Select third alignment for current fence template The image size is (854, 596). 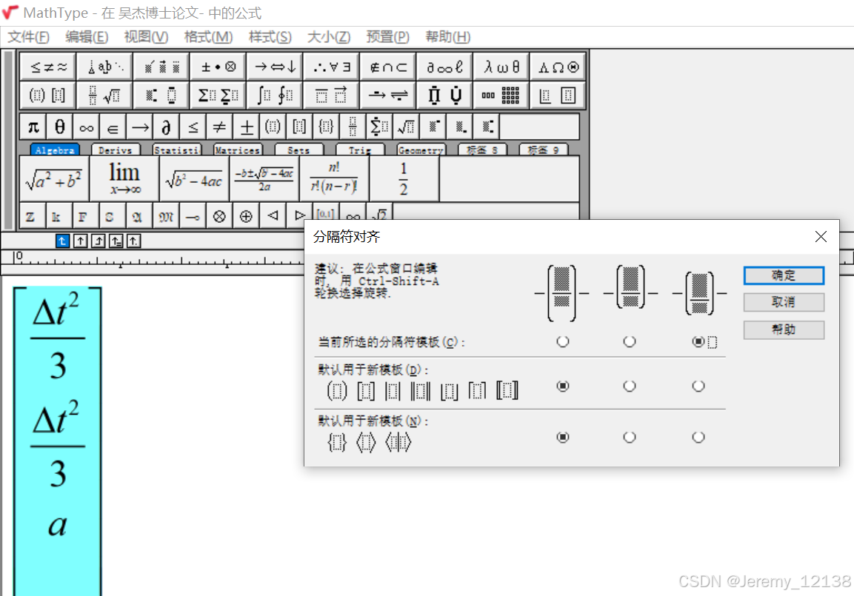click(698, 341)
